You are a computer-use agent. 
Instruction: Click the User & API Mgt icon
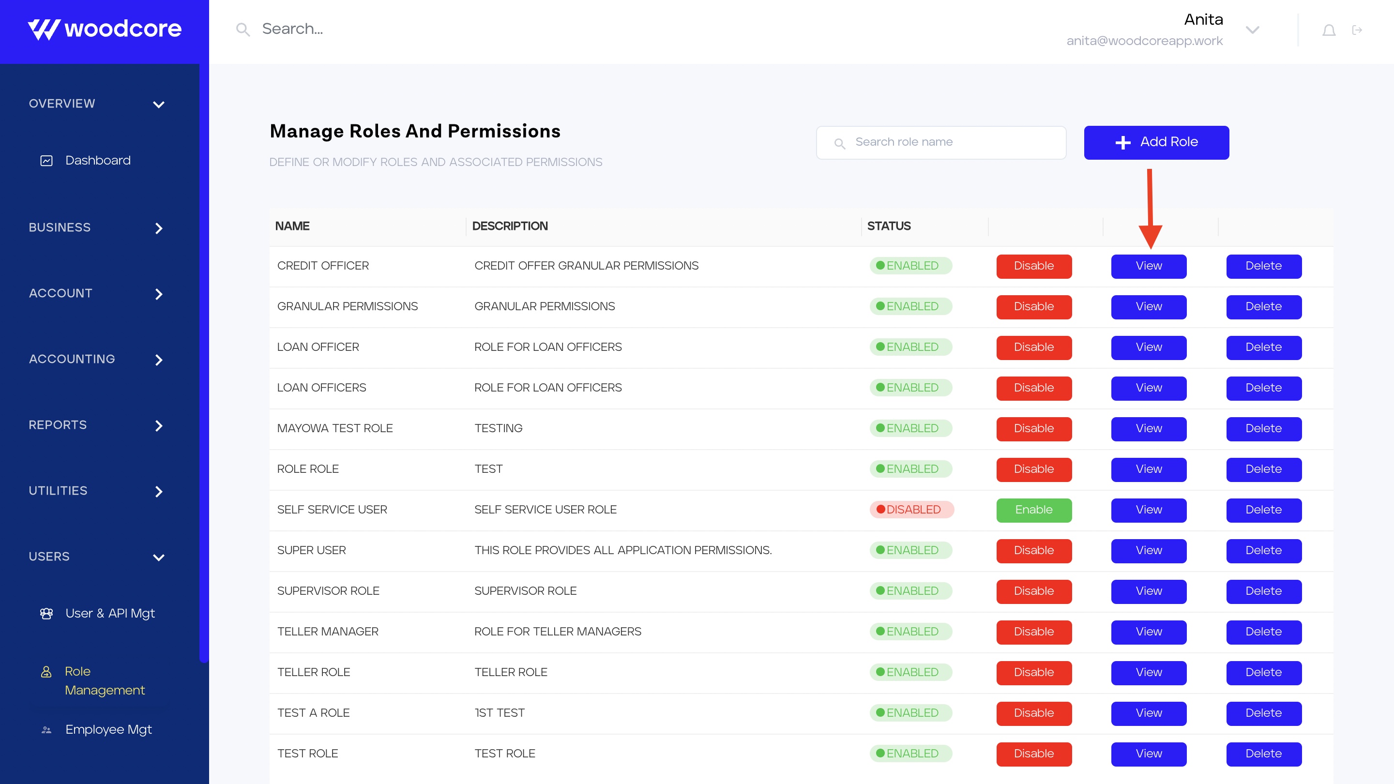tap(46, 614)
